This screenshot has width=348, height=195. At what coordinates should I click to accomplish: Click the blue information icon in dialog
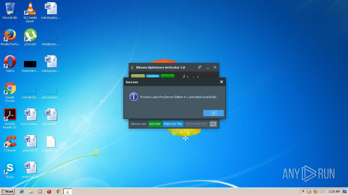click(134, 97)
